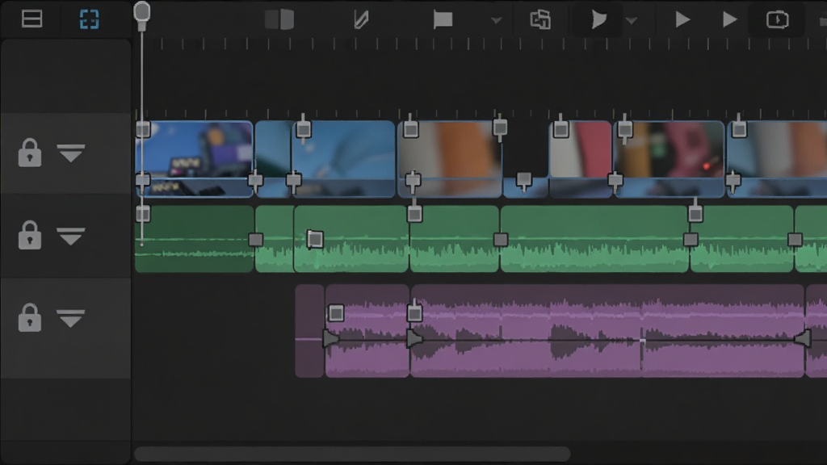Switch to the stacked rows timeline view icon
Viewport: 827px width, 465px height.
coord(32,19)
